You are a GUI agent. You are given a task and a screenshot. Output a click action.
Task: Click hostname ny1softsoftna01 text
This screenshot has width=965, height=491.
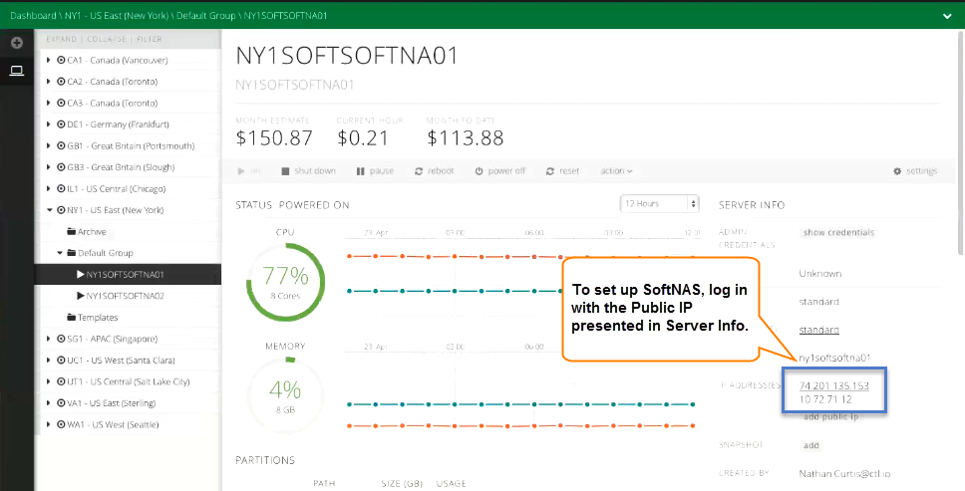pos(834,358)
